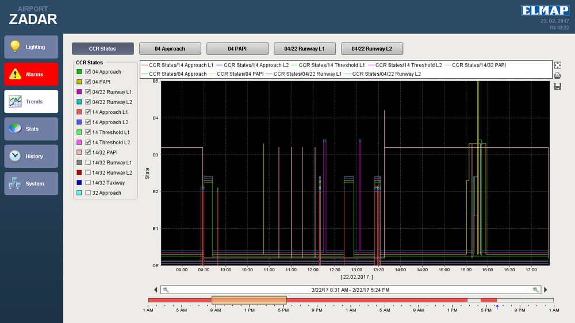Enable the 14/32 Taxiway checkbox

click(x=88, y=183)
